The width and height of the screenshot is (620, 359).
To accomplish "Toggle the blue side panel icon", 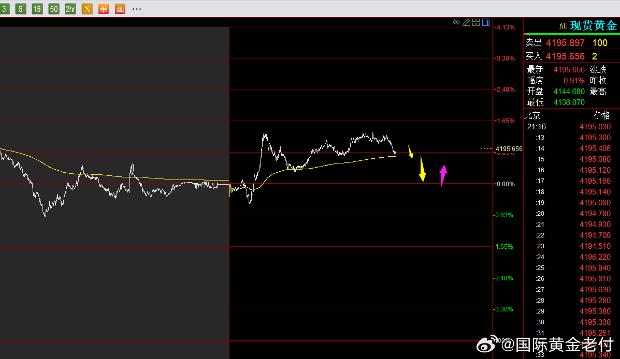I will (x=486, y=22).
